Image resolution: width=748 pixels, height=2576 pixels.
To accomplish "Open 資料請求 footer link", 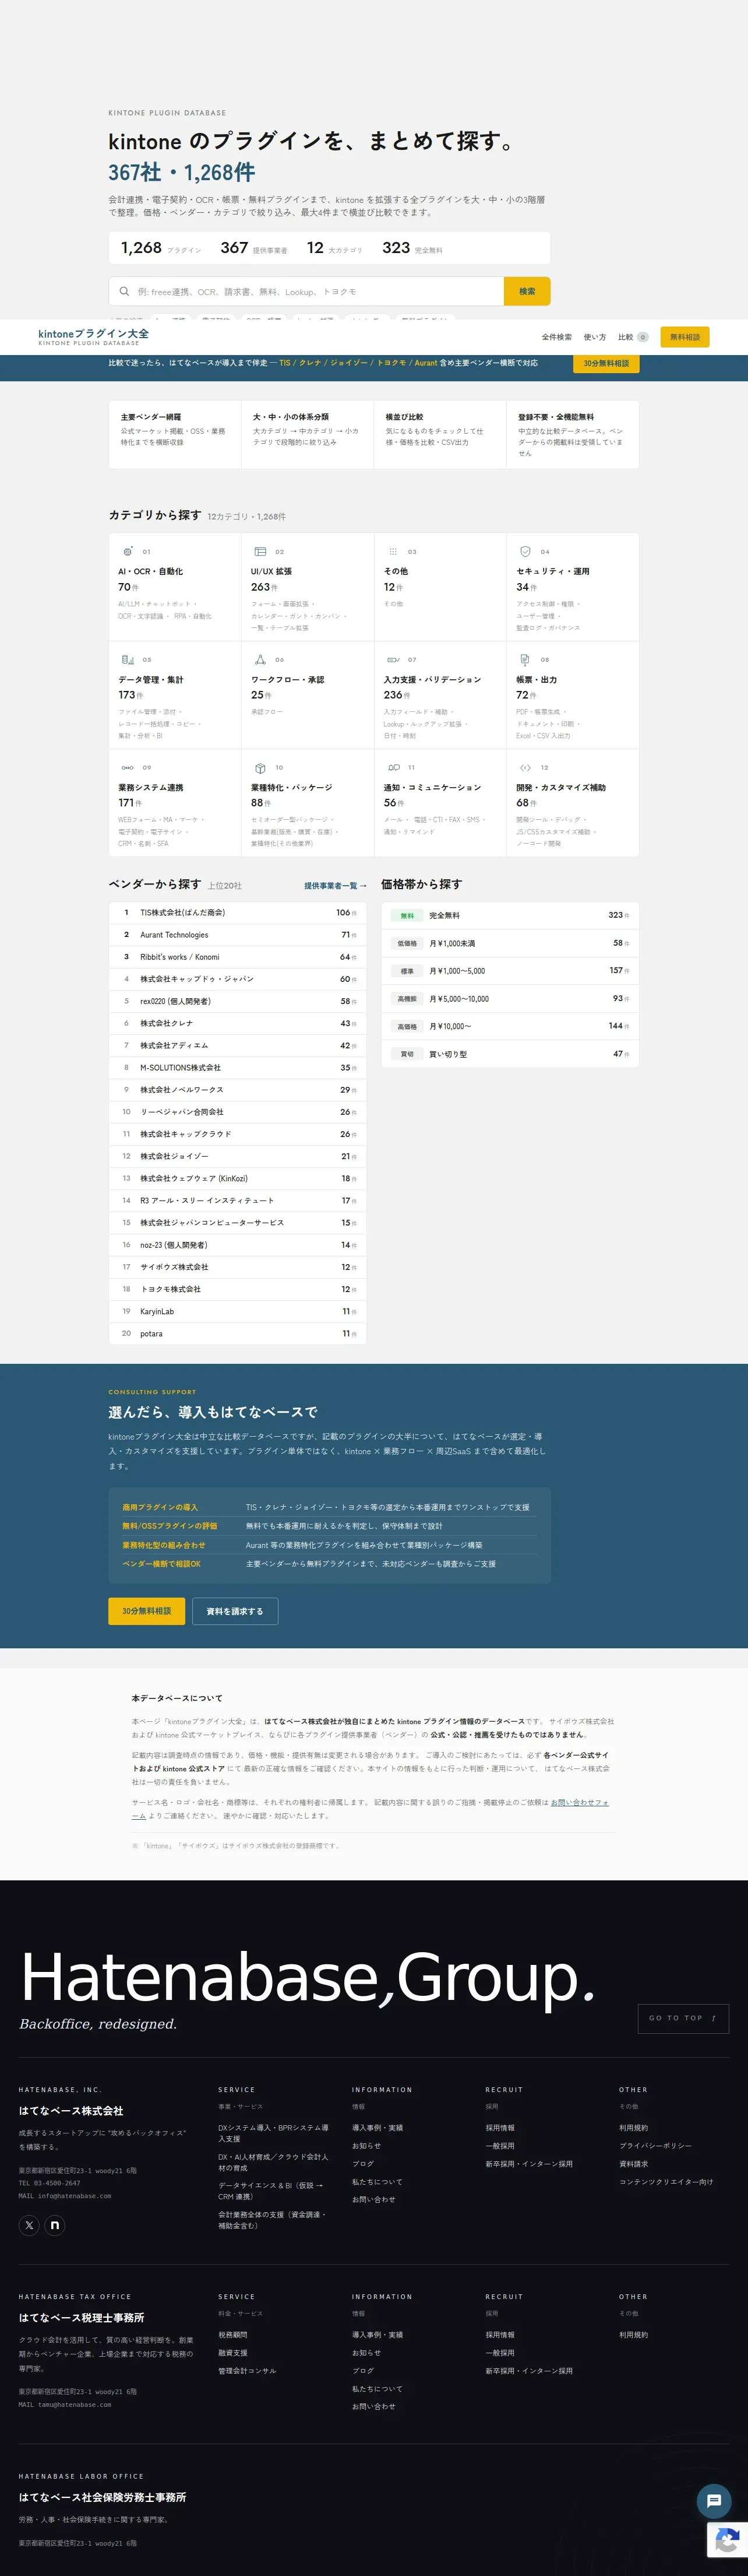I will click(x=633, y=2163).
